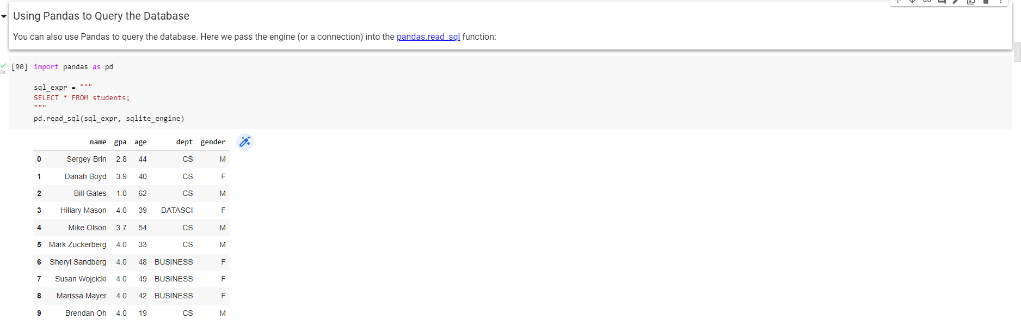Move cell up using the arrow icon
This screenshot has width=1021, height=331.
point(897,2)
